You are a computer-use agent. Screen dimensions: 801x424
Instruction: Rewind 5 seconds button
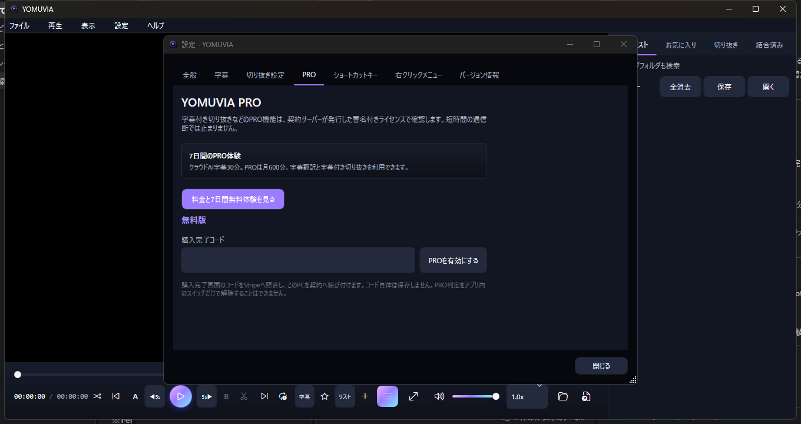click(x=155, y=396)
